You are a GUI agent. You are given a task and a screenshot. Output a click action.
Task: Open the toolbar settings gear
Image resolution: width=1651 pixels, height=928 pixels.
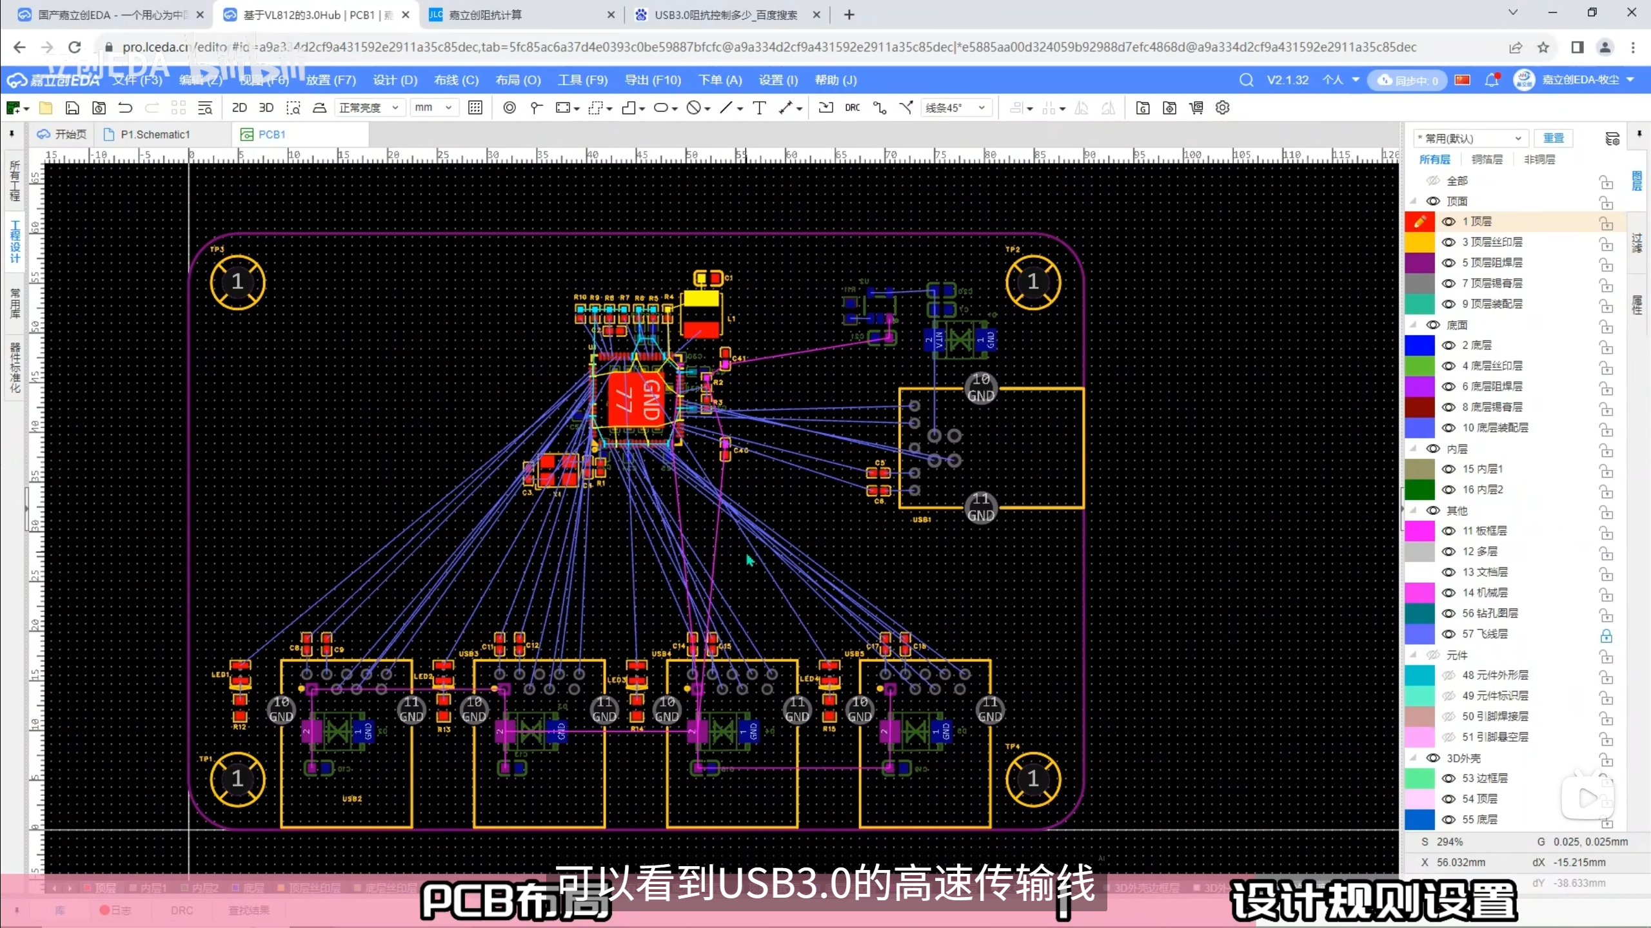1222,108
